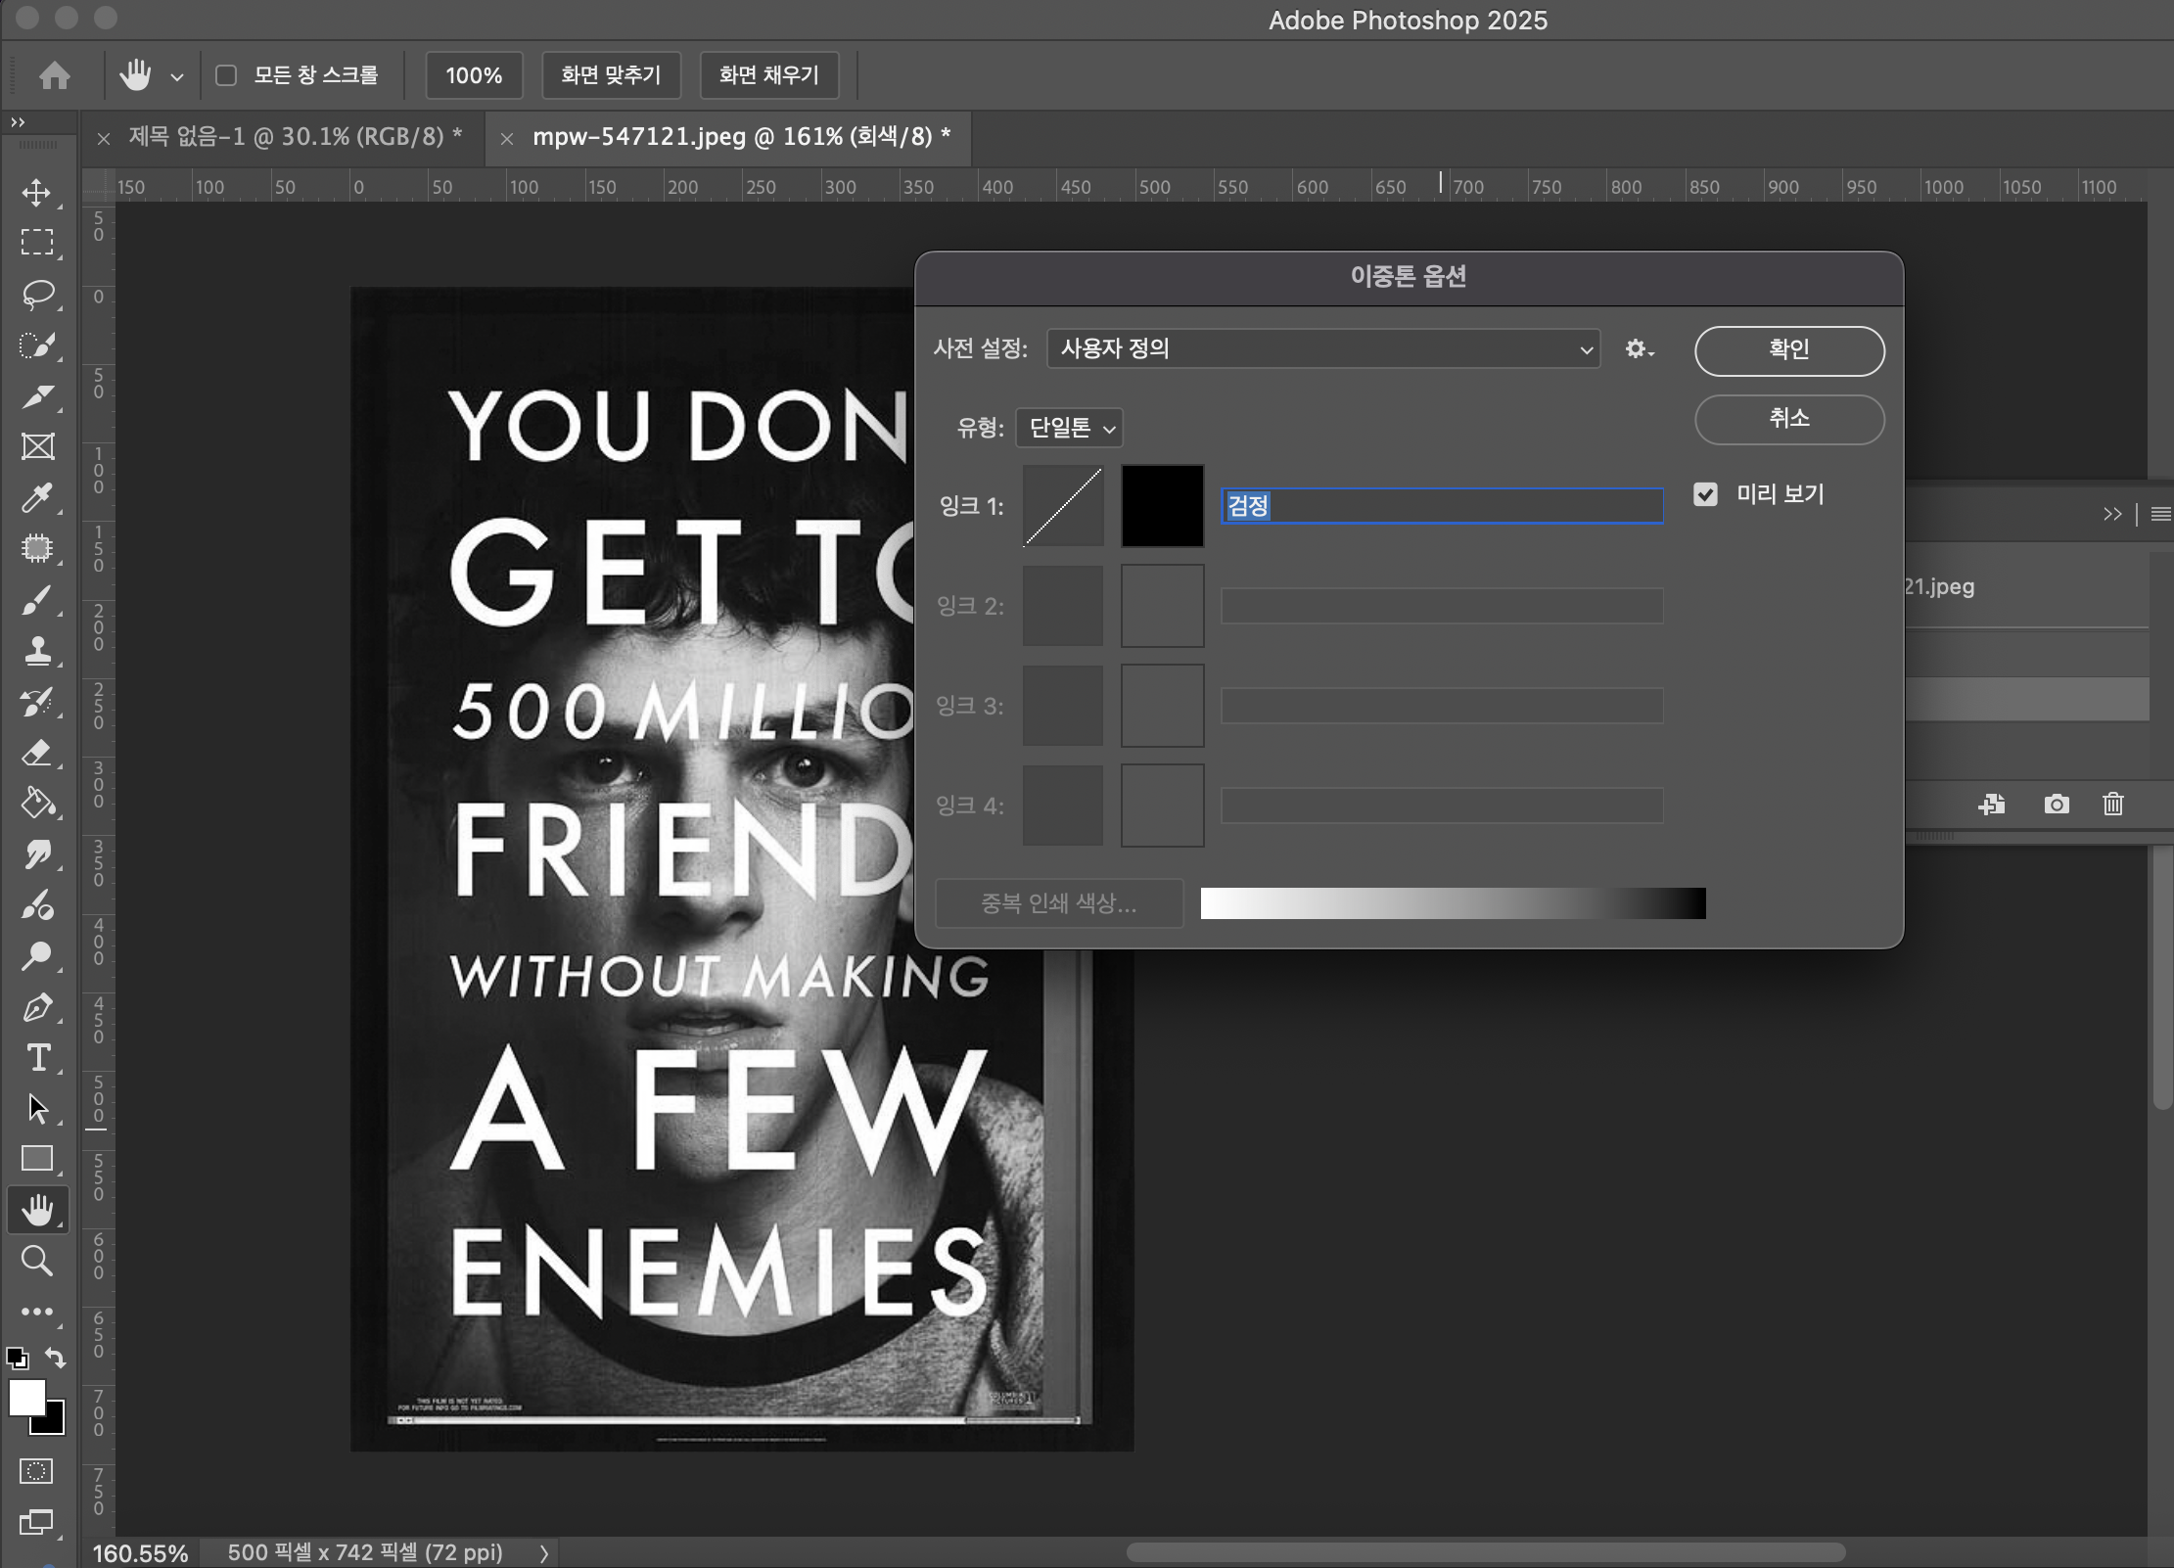The height and width of the screenshot is (1568, 2174).
Task: Select the Lasso tool
Action: click(x=37, y=294)
